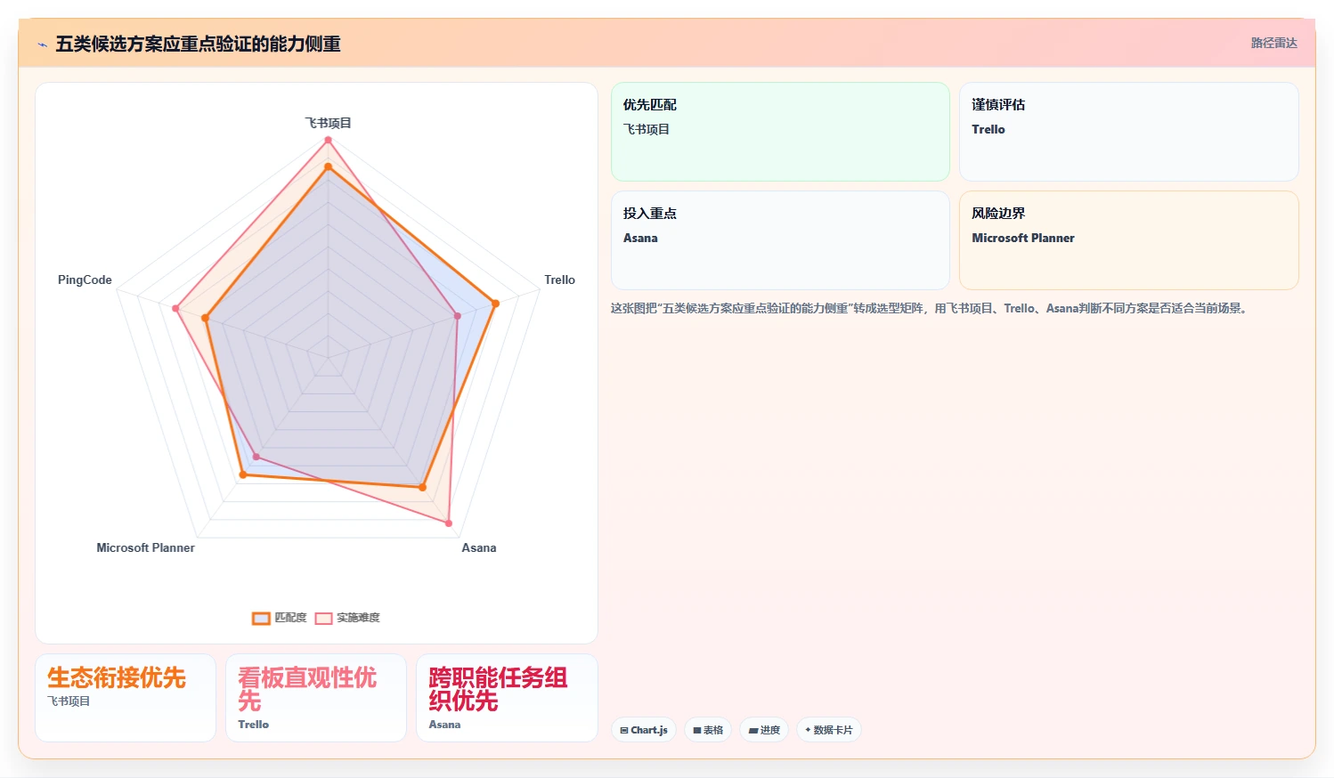
Task: Click the small icon before the header title
Action: click(x=42, y=45)
